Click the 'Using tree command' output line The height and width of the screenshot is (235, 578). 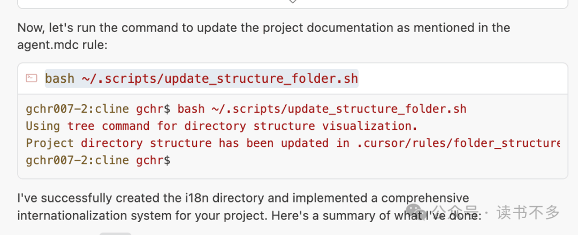click(221, 126)
